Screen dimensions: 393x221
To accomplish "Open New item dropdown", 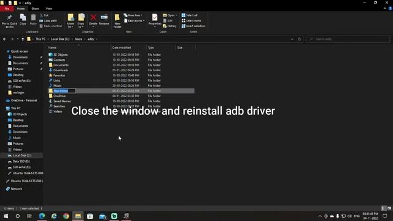I will 133,15.
